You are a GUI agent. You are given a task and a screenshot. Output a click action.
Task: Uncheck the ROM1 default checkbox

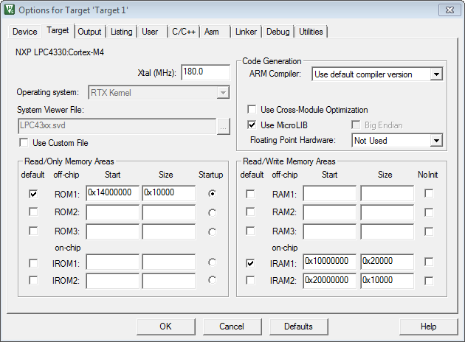point(33,194)
